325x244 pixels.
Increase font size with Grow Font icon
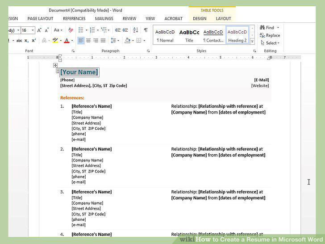[39, 30]
